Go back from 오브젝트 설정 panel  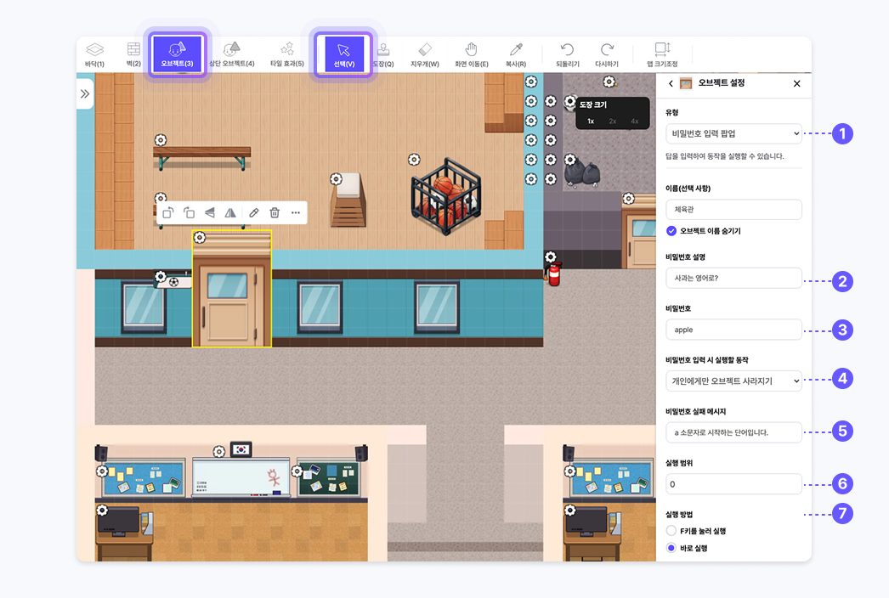click(671, 83)
